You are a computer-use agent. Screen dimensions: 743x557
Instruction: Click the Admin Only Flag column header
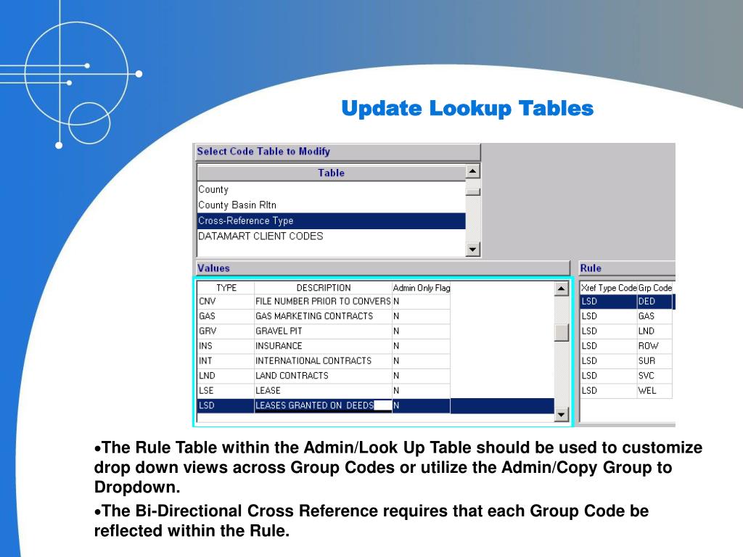pos(422,288)
